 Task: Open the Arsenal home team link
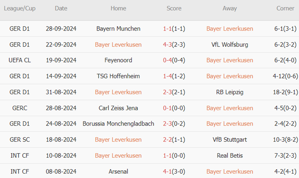pyautogui.click(x=118, y=172)
